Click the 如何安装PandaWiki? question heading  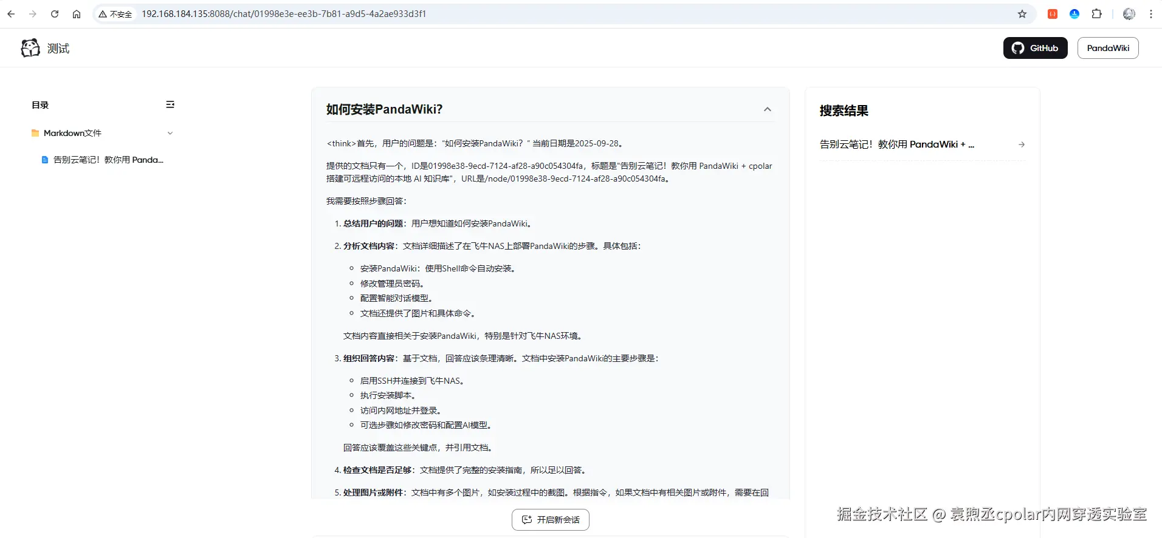tap(385, 109)
